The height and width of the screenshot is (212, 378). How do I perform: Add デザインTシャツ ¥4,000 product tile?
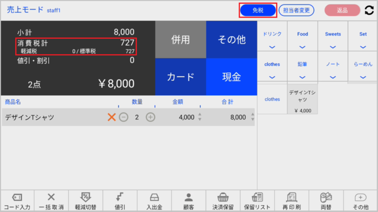point(302,99)
